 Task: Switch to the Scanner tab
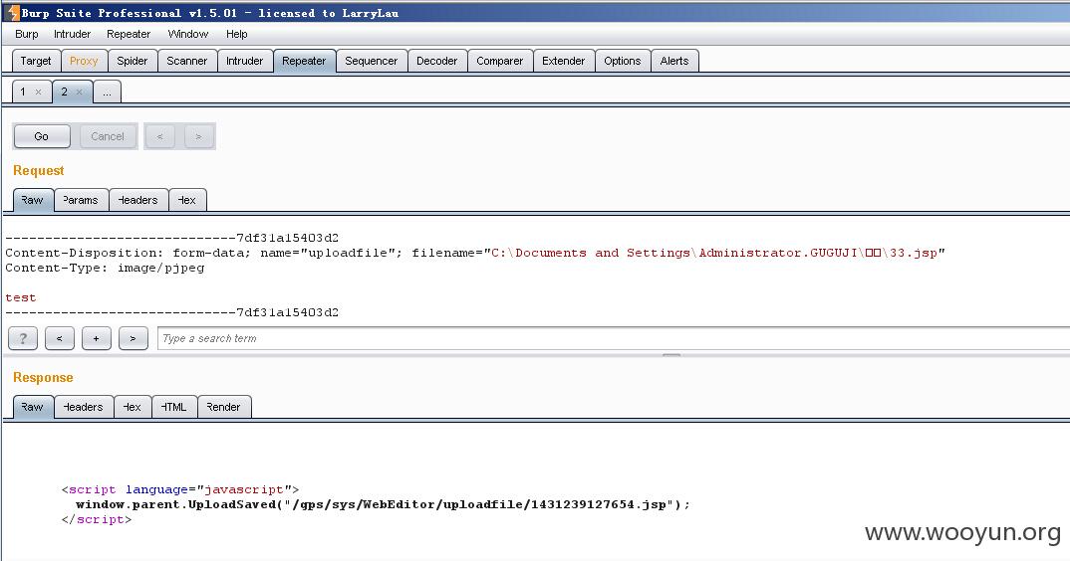[x=187, y=61]
